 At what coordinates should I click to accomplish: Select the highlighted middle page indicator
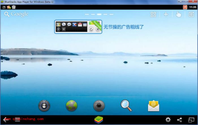click(x=99, y=14)
